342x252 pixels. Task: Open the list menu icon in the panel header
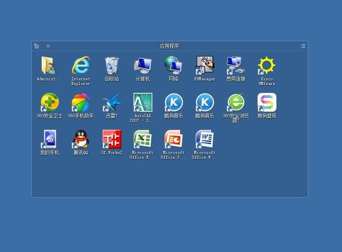pos(303,46)
